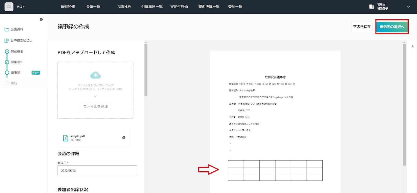
Task: Collapse the sidebar with the menu icon
Action: 41,19
